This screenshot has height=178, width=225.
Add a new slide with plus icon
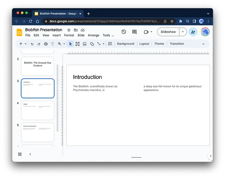(21, 44)
